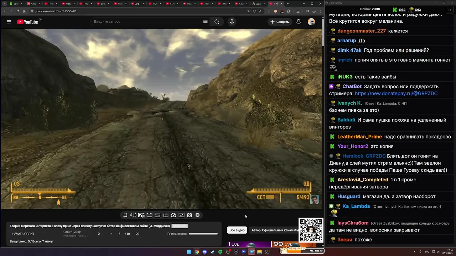Click username dungeonmaster_227 in chat

point(362,31)
